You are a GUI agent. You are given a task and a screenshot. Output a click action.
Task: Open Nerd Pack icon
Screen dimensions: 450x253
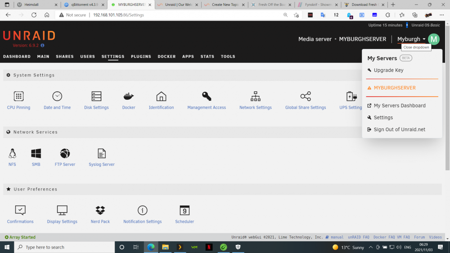(x=100, y=210)
